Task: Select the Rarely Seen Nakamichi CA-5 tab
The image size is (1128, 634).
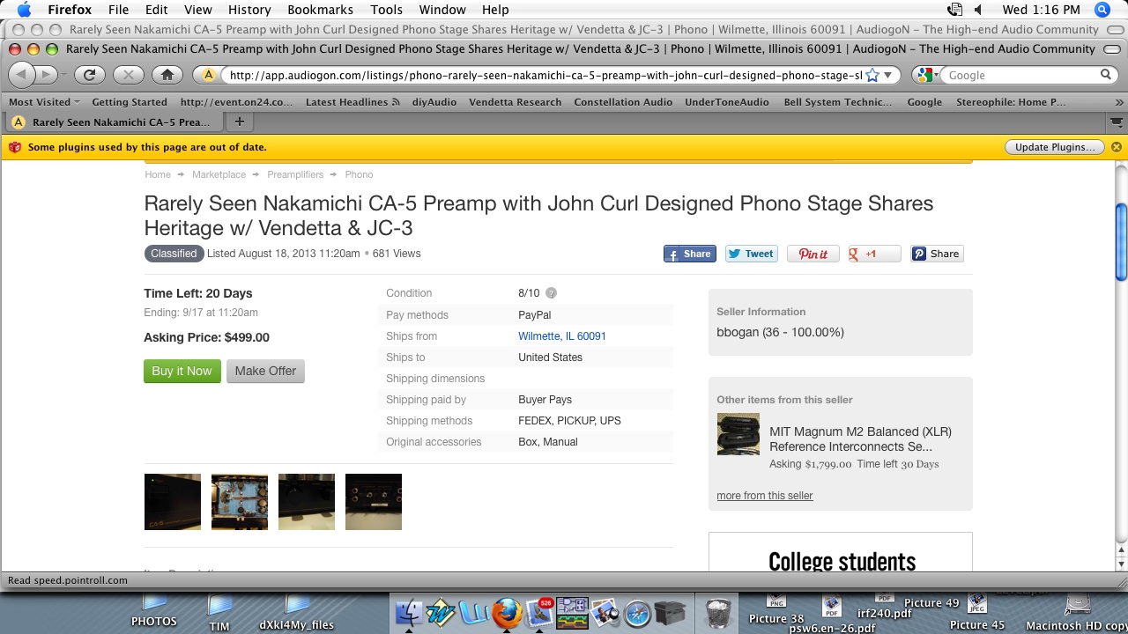Action: 115,122
